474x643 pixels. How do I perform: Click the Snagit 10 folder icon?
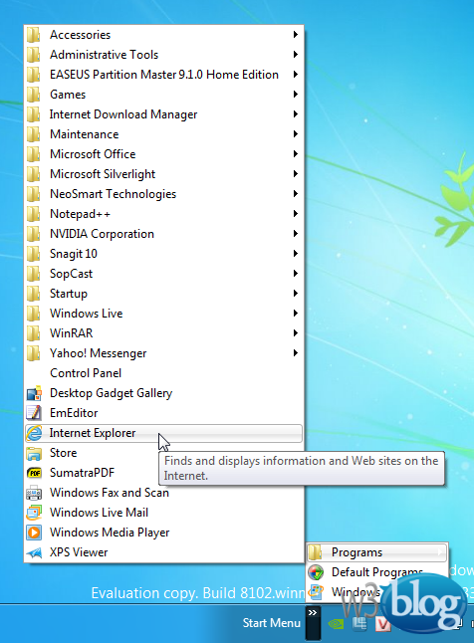point(34,254)
